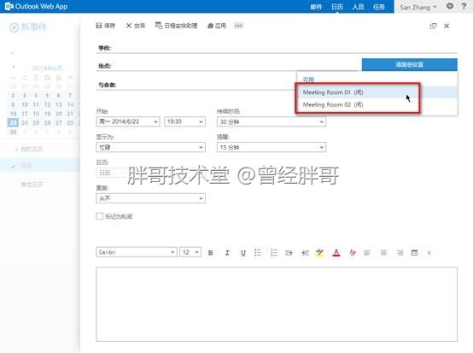Click the text highlight color icon
Screen dimensions: 473x353
[x=320, y=252]
